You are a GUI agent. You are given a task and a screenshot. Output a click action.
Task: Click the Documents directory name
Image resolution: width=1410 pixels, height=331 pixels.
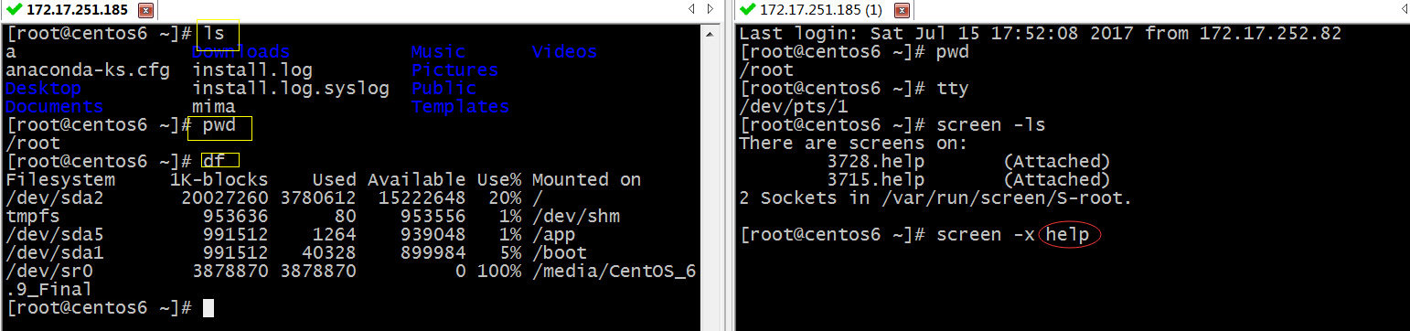[x=54, y=107]
